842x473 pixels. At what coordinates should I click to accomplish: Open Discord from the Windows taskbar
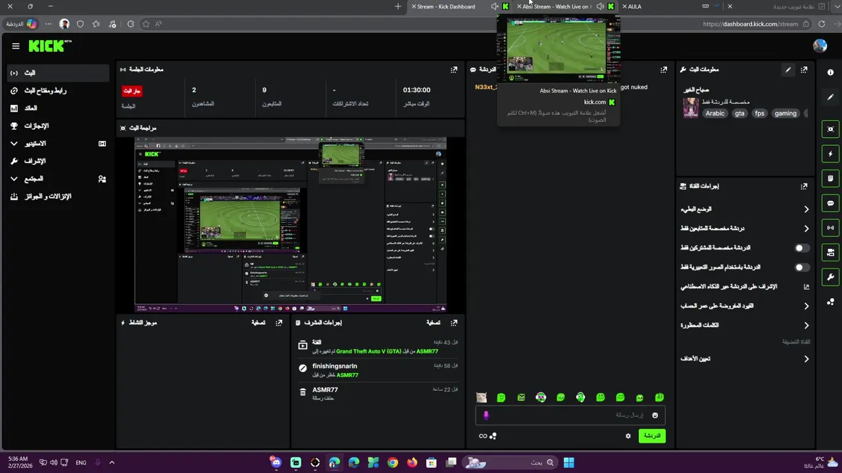coord(276,462)
